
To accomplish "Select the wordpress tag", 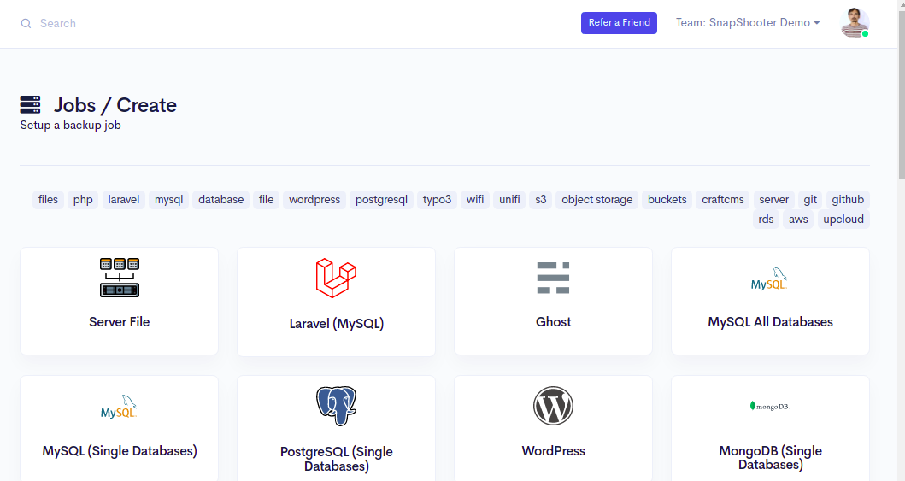I will coord(314,200).
